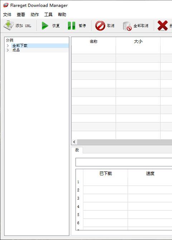Click the red X delete icon
The width and height of the screenshot is (172, 240).
click(x=162, y=25)
